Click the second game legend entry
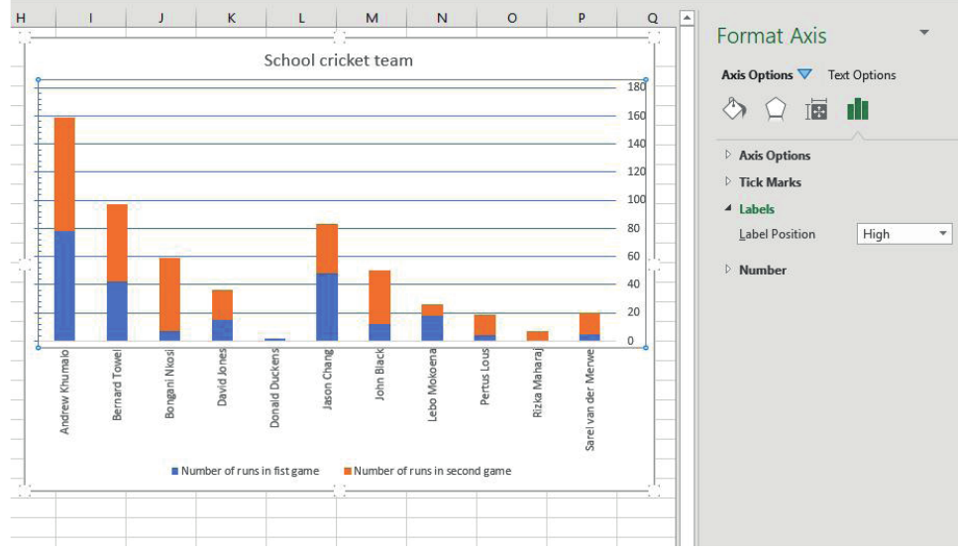This screenshot has height=553, width=958. [x=427, y=471]
